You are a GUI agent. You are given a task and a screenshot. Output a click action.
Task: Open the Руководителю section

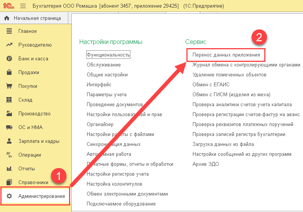(35, 45)
